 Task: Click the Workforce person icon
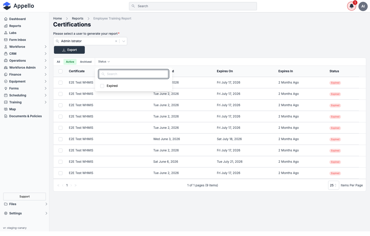(6, 47)
